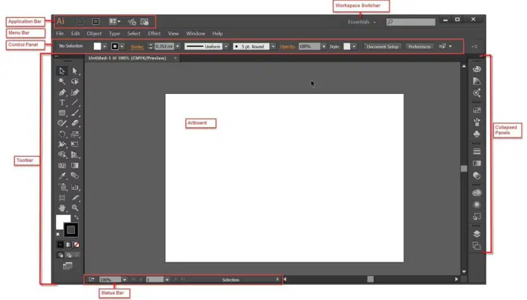
Task: Enable Draw Behind mode
Action: [69, 255]
